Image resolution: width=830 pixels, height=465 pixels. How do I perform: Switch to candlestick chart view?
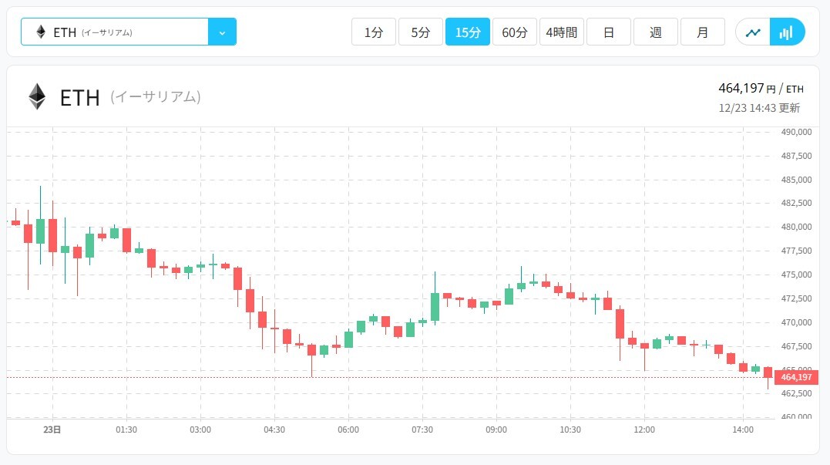point(787,32)
